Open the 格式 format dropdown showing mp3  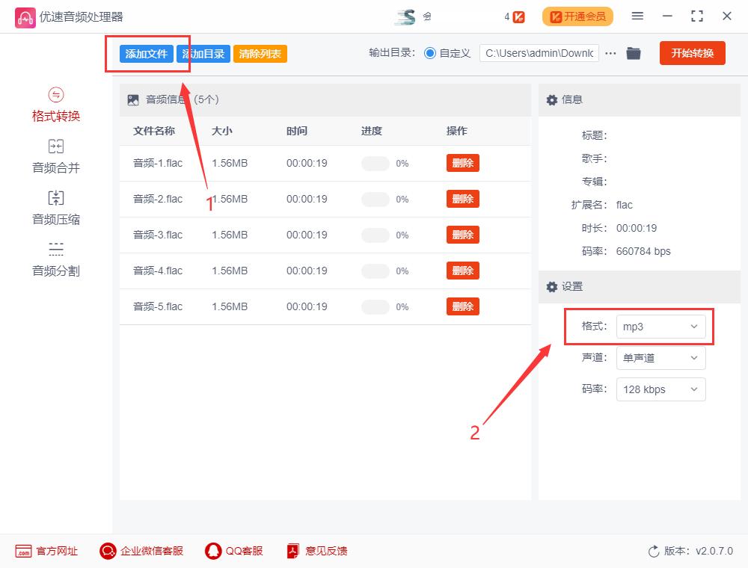pos(660,327)
